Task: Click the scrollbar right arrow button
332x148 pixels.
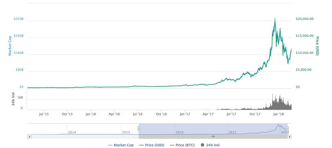Action: click(x=290, y=136)
